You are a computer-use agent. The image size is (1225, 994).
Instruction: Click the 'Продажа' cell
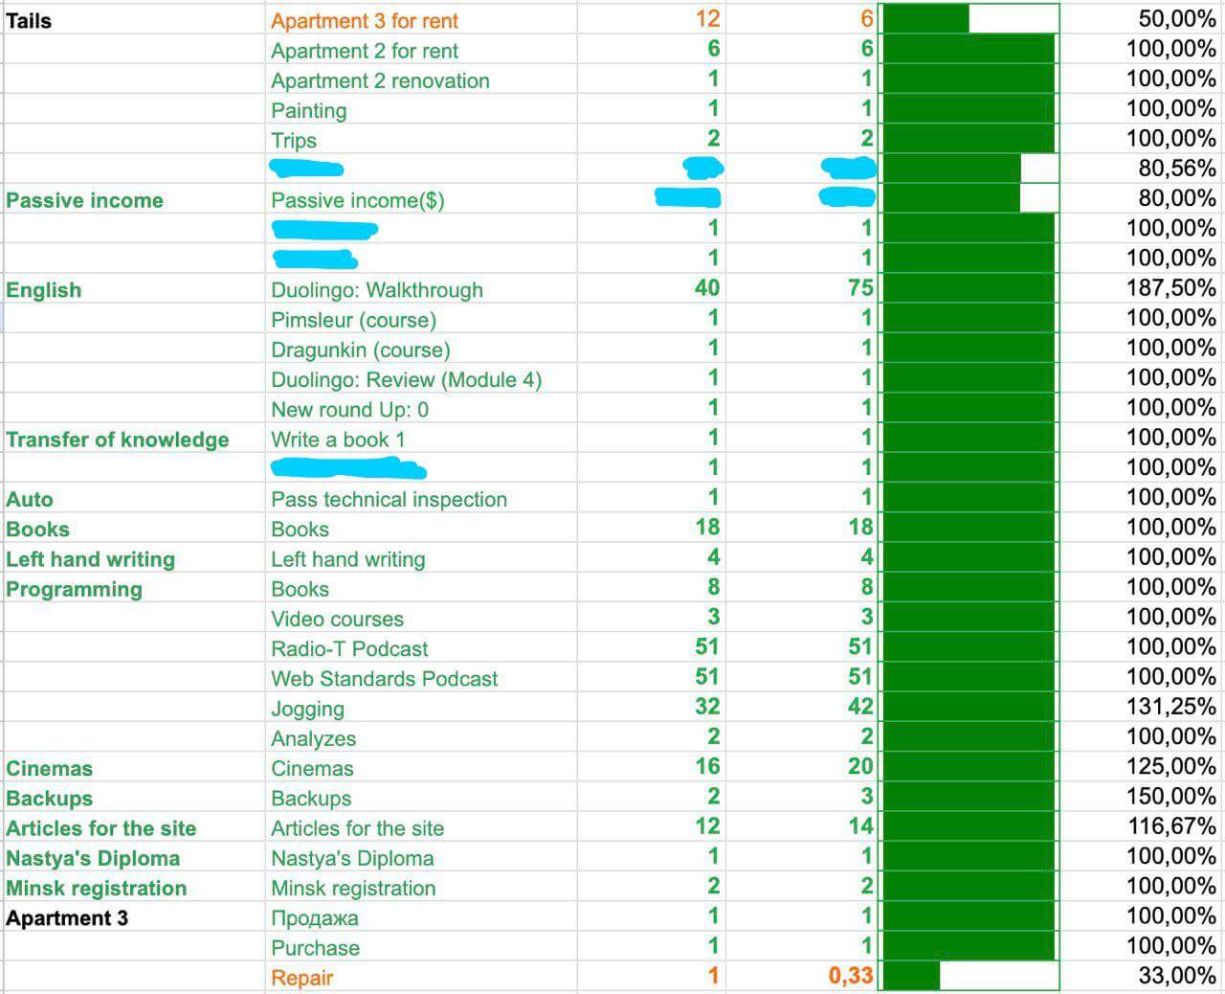(421, 917)
